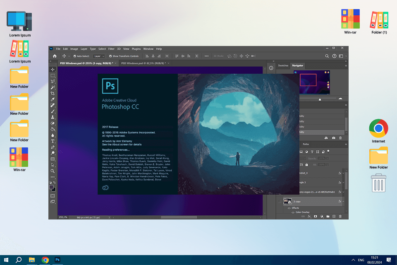
Task: Select the Zoom tool in the tools panel
Action: (x=53, y=171)
